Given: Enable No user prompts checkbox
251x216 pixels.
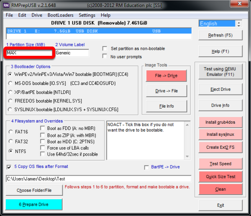Looking at the screenshot, I should tap(105, 56).
